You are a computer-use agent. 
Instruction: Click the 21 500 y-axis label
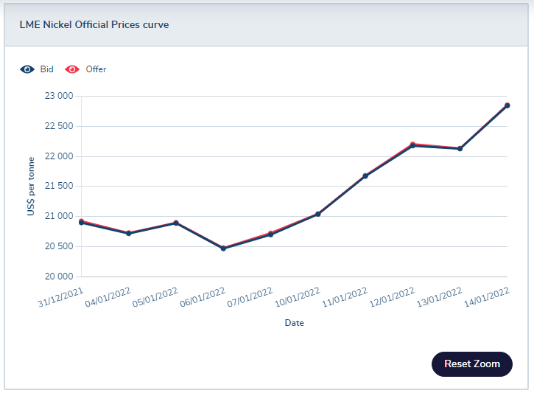pyautogui.click(x=59, y=186)
